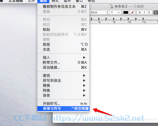The height and width of the screenshot is (126, 158).
Task: Open the 联想 completion option
Action: click(x=63, y=44)
